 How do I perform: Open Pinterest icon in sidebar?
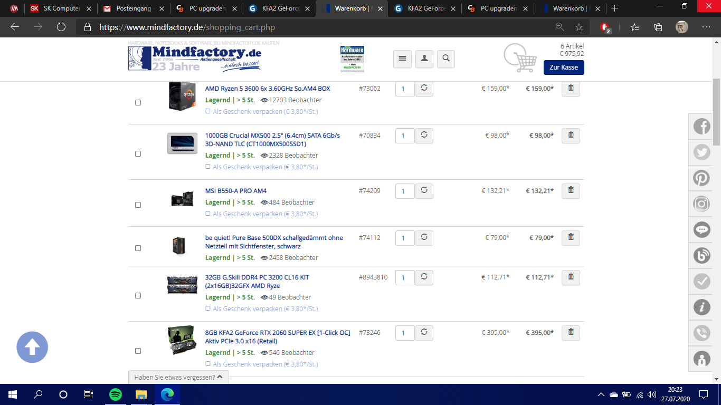click(x=701, y=178)
